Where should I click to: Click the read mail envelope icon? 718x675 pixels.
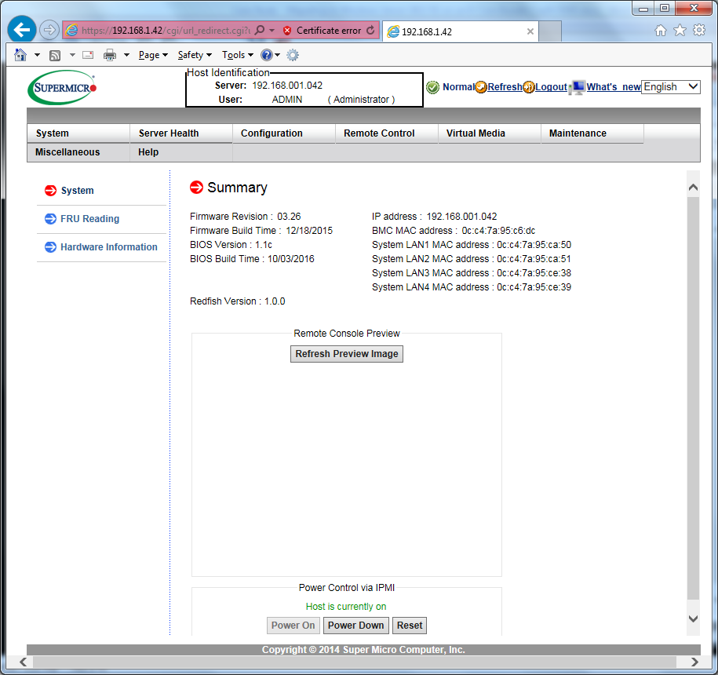coord(88,56)
